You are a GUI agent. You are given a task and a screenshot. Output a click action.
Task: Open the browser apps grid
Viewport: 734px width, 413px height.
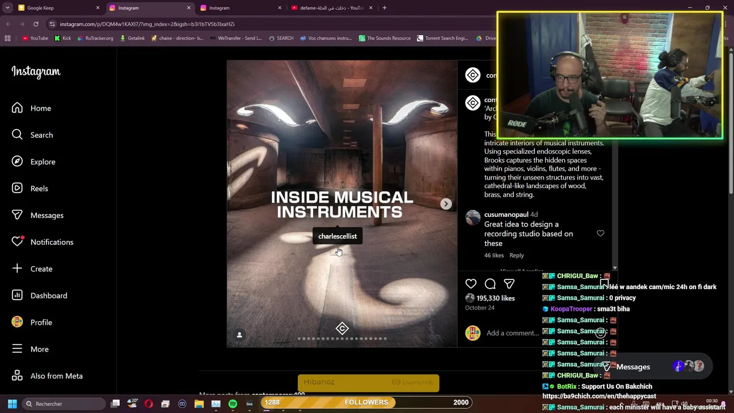point(7,38)
